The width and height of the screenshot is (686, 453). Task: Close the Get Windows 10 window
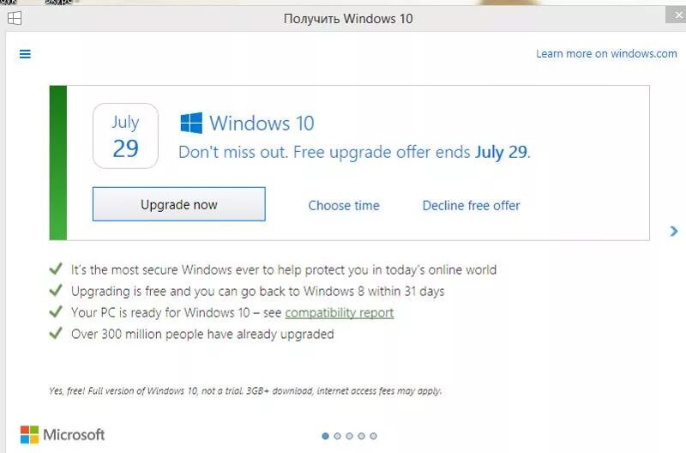point(677,15)
